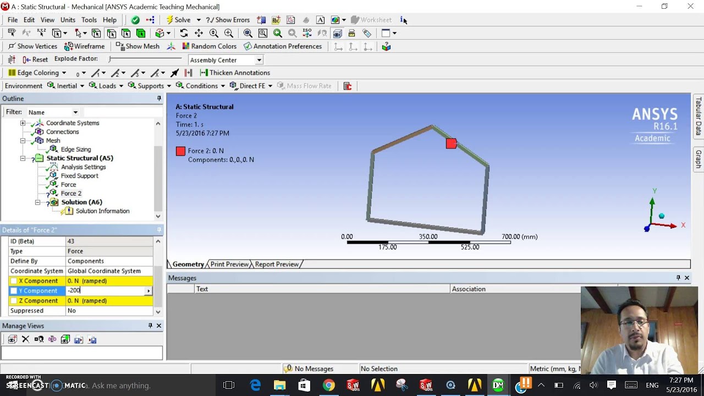Click the Rotate tool icon

pyautogui.click(x=184, y=33)
